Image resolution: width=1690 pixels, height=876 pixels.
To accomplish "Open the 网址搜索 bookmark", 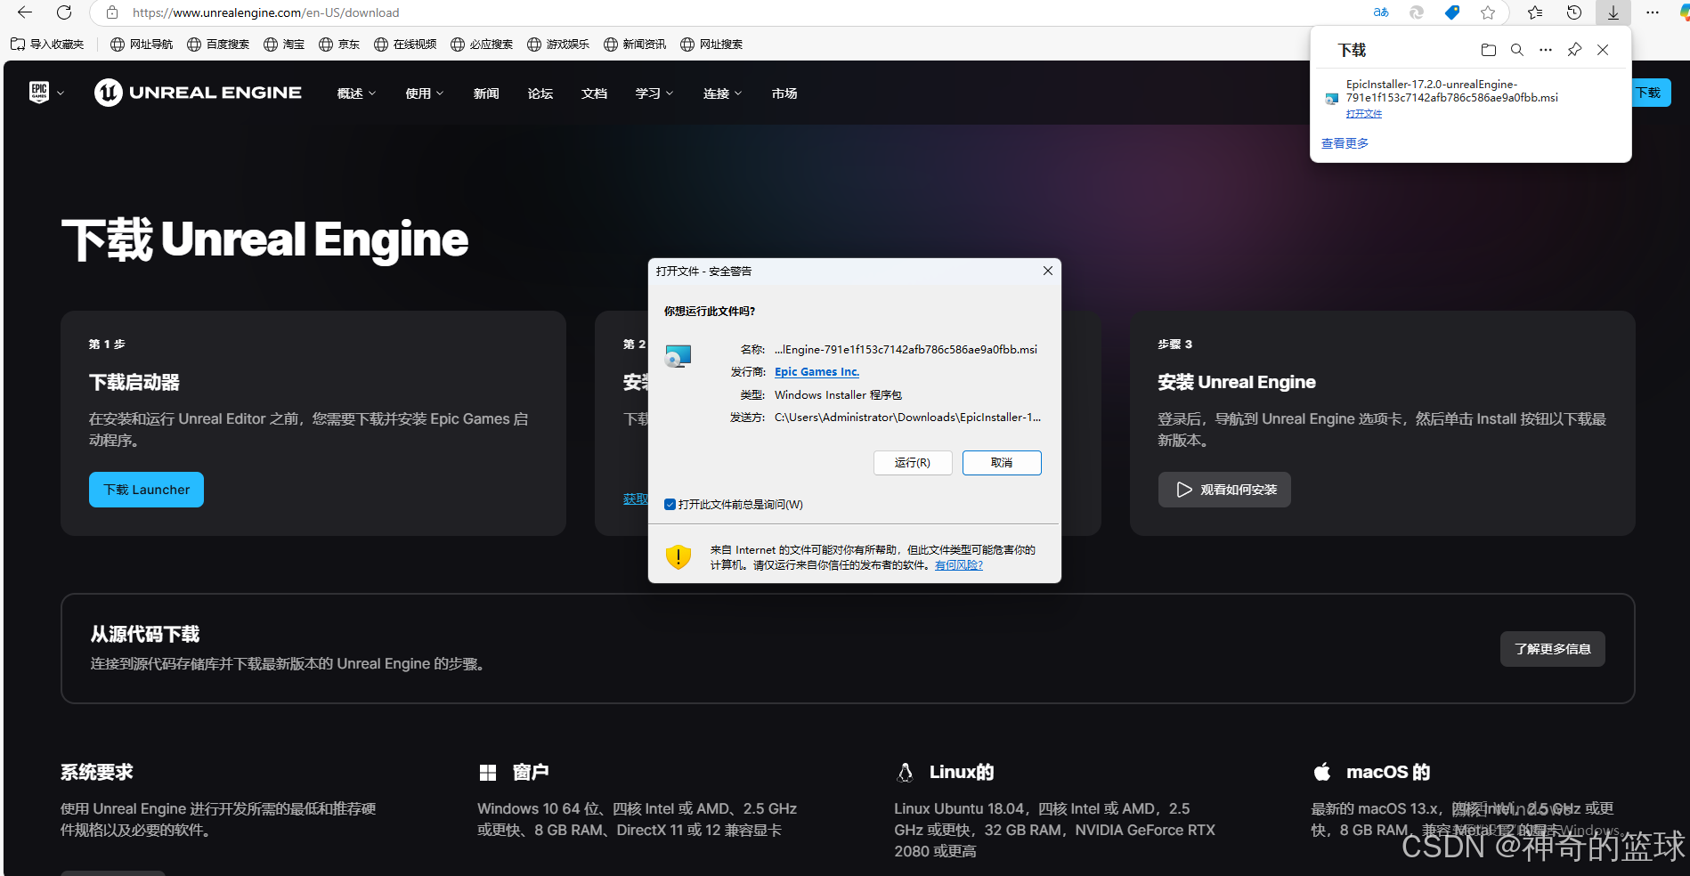I will click(x=711, y=45).
